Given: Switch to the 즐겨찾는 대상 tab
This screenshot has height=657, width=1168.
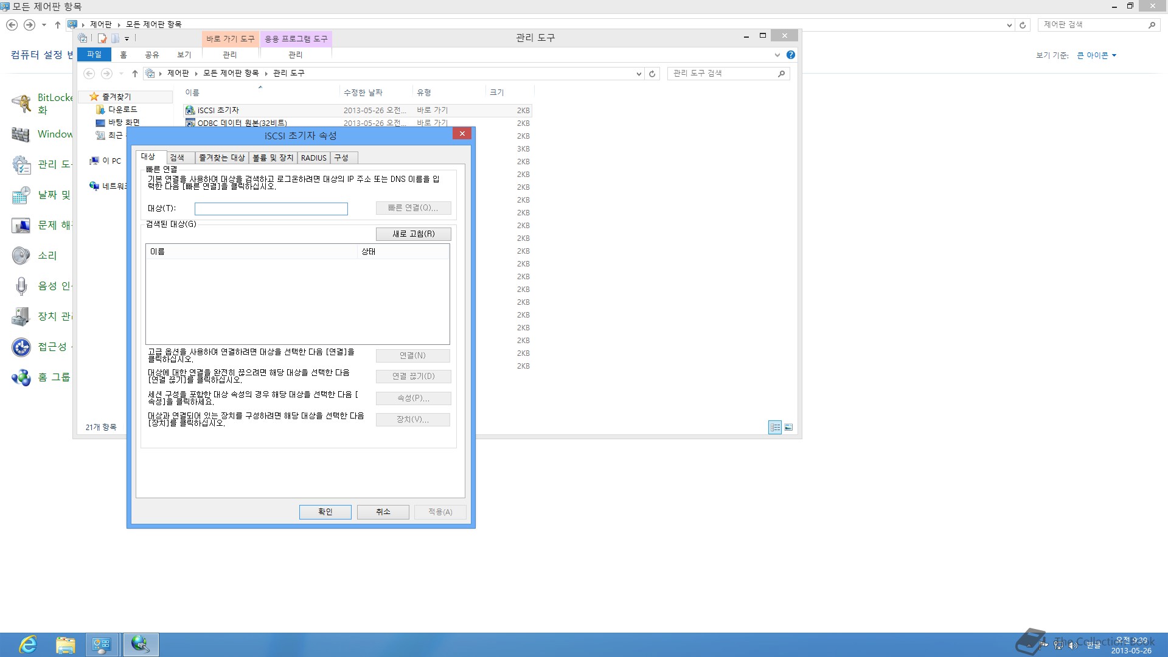Looking at the screenshot, I should tap(221, 158).
